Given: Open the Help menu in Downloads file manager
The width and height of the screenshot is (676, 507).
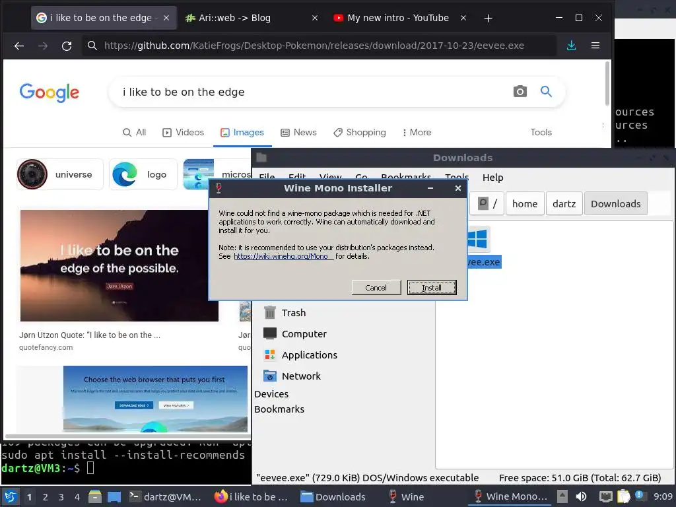Looking at the screenshot, I should click(x=492, y=177).
